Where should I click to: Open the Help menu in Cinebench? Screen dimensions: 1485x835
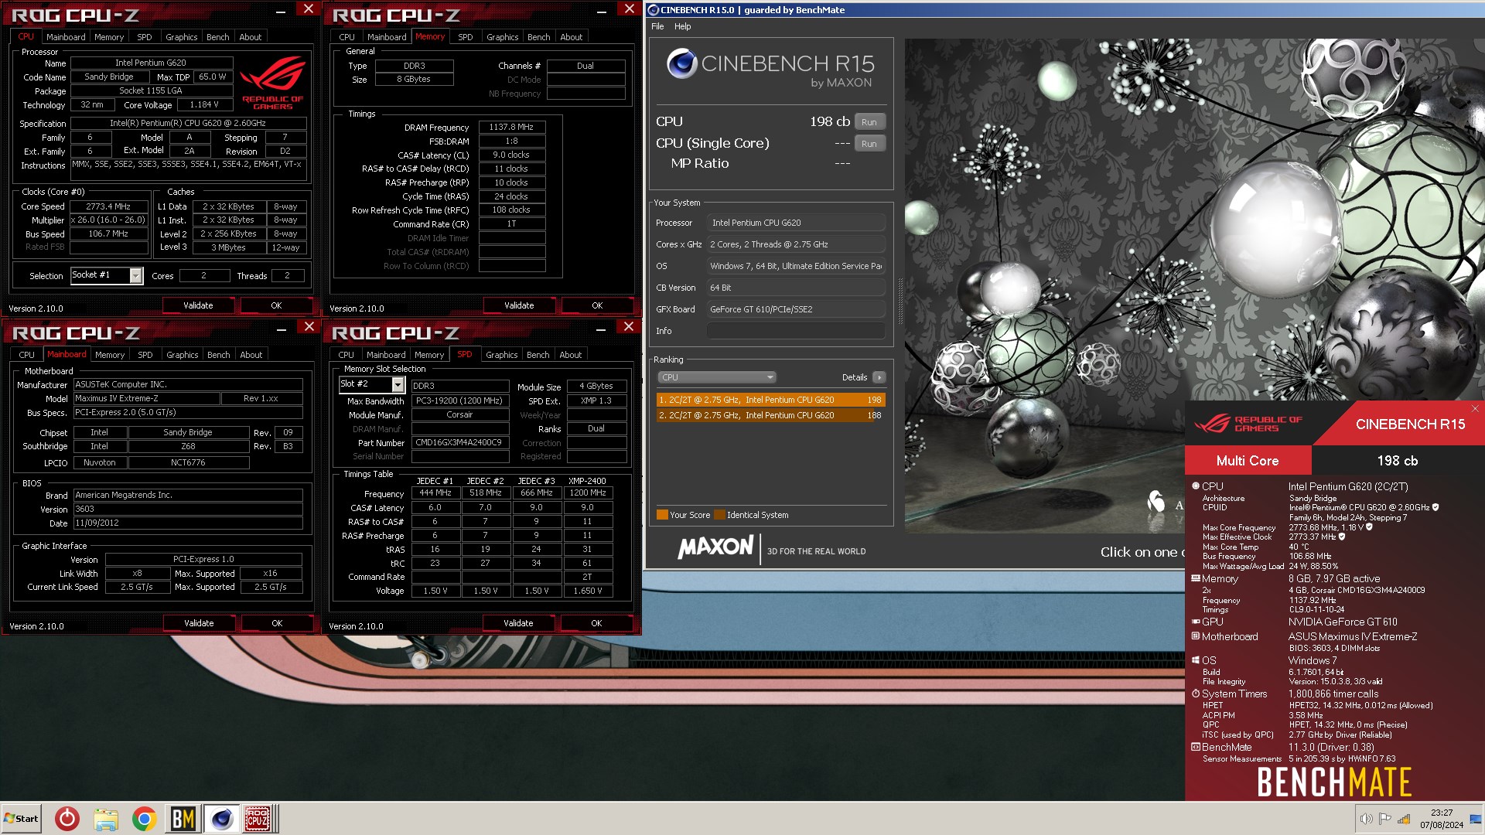[682, 26]
